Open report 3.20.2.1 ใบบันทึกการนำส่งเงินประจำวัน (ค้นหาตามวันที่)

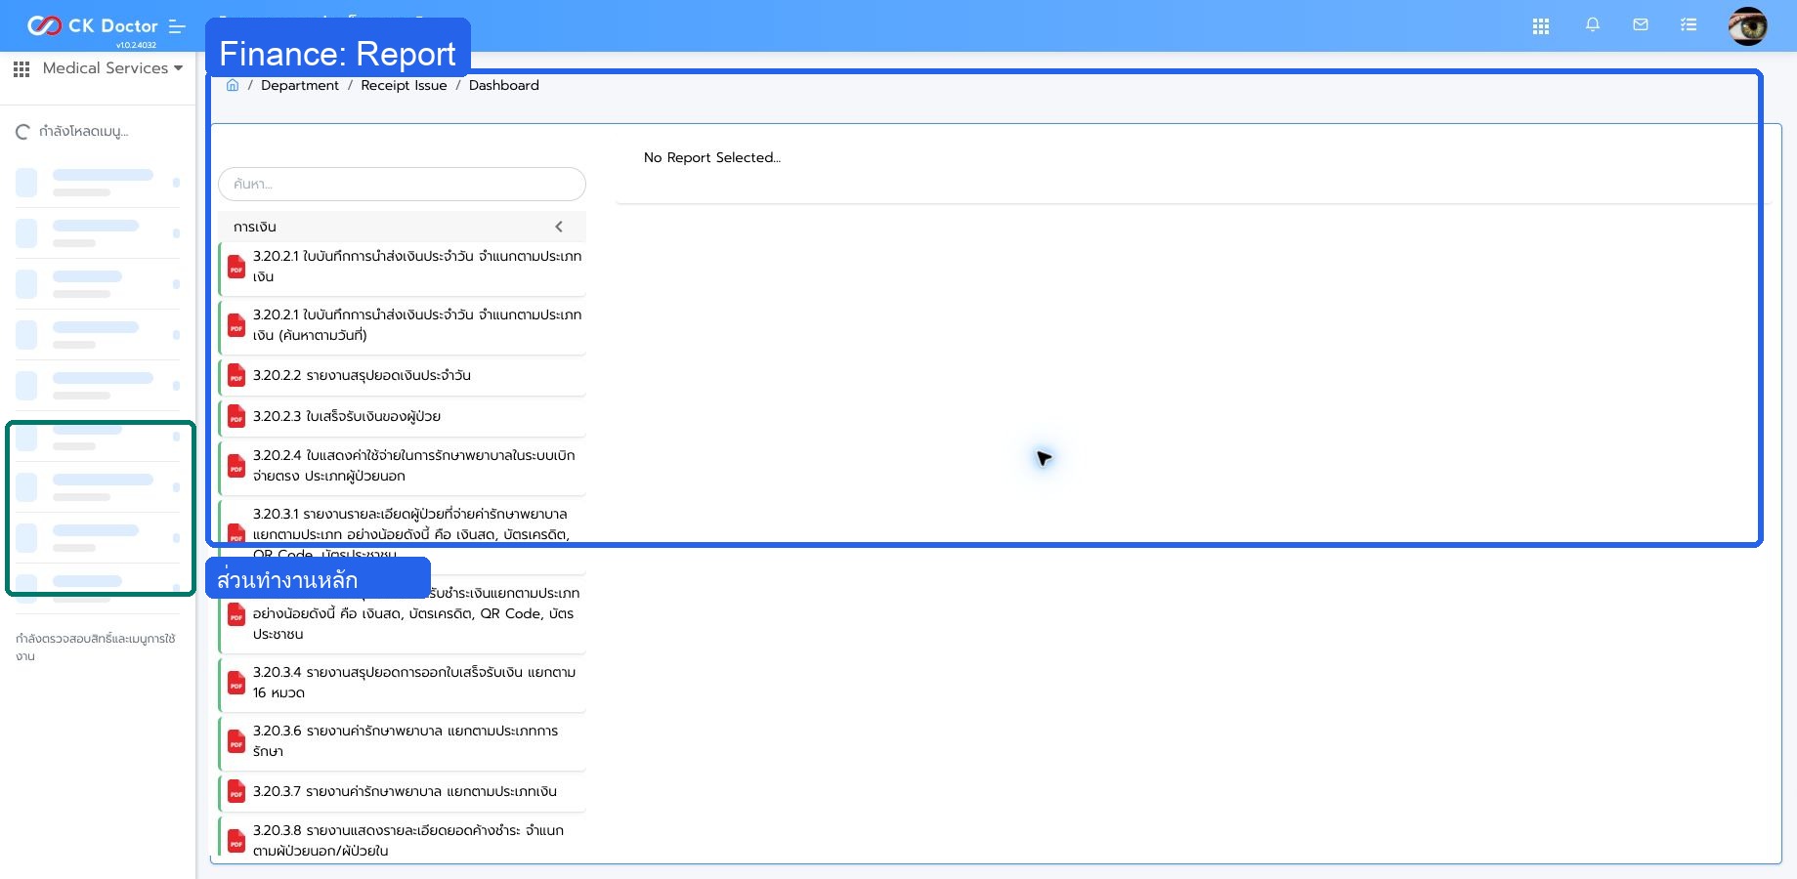[402, 325]
